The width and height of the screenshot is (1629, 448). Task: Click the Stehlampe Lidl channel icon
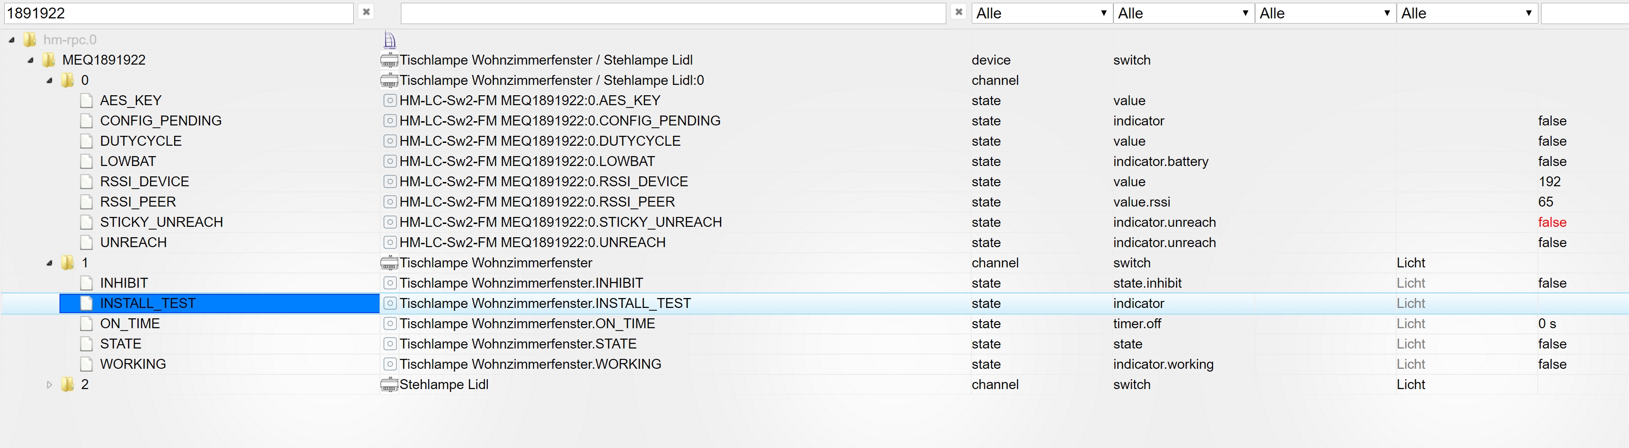(389, 385)
